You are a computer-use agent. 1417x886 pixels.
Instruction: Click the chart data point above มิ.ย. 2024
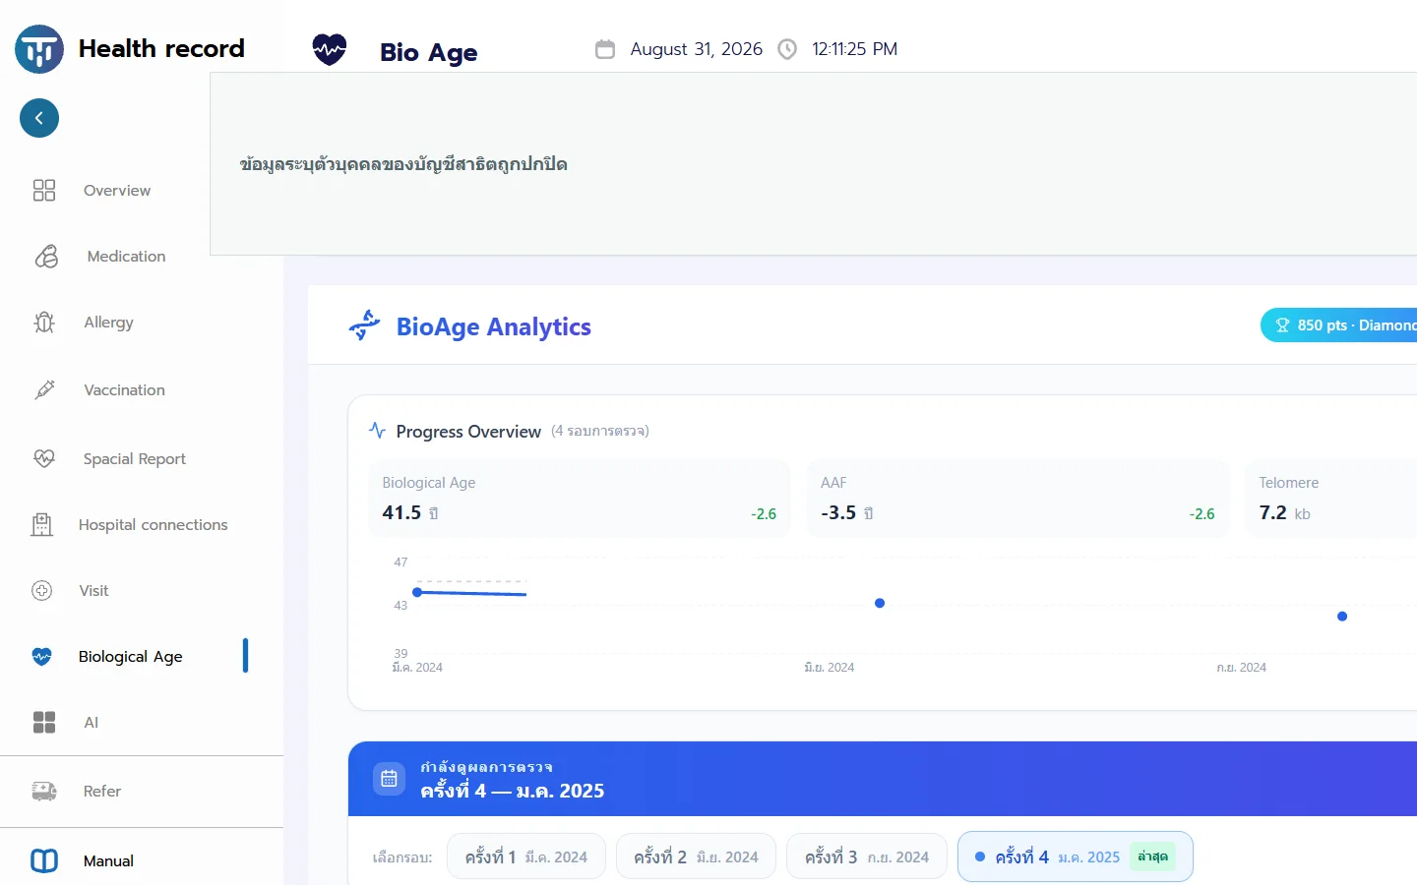pyautogui.click(x=880, y=603)
